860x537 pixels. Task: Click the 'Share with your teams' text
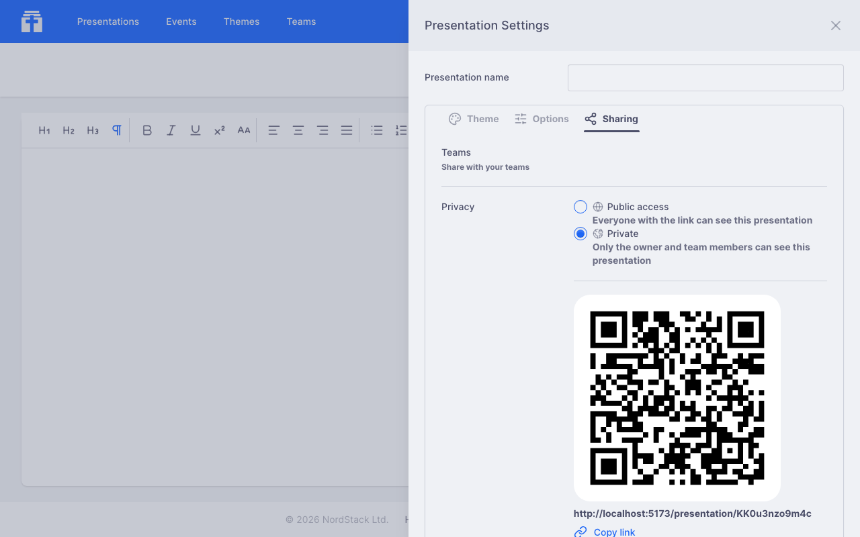pos(485,167)
